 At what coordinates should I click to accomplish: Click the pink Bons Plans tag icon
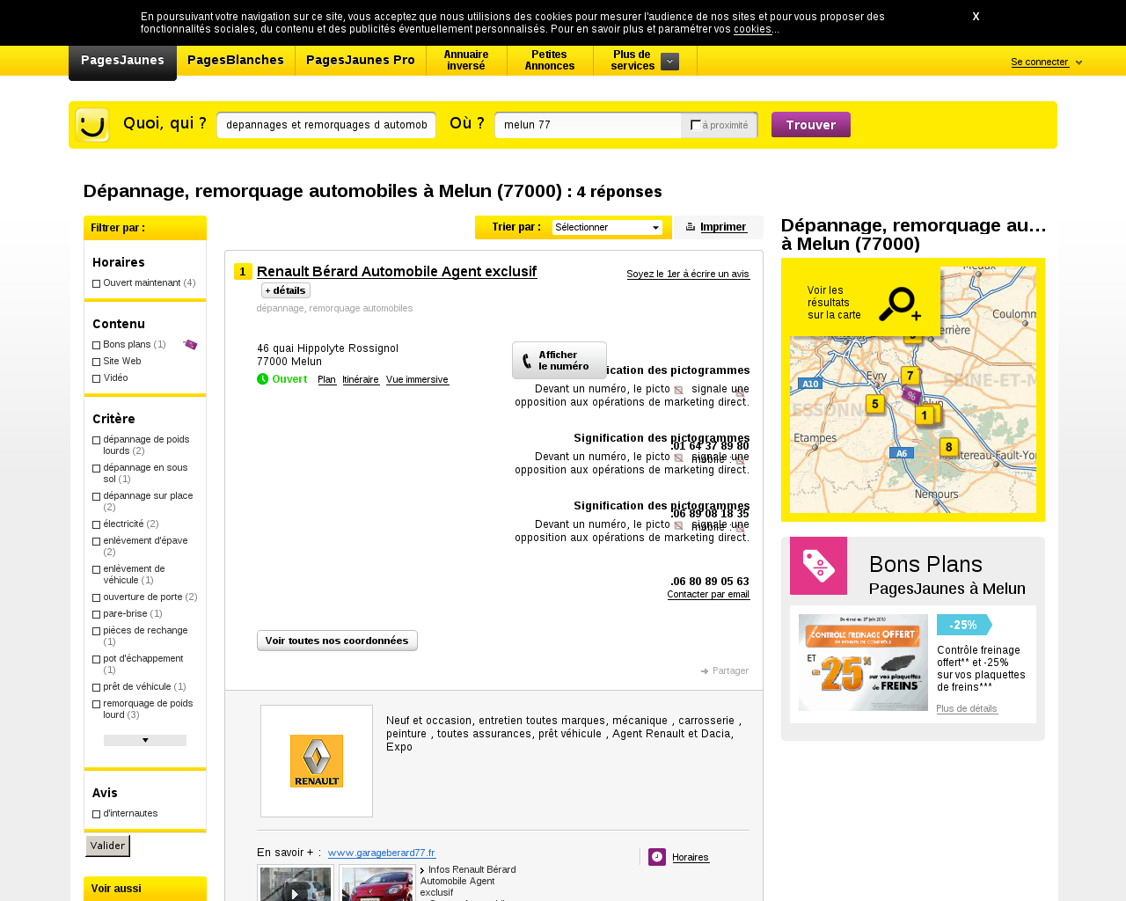coord(818,566)
